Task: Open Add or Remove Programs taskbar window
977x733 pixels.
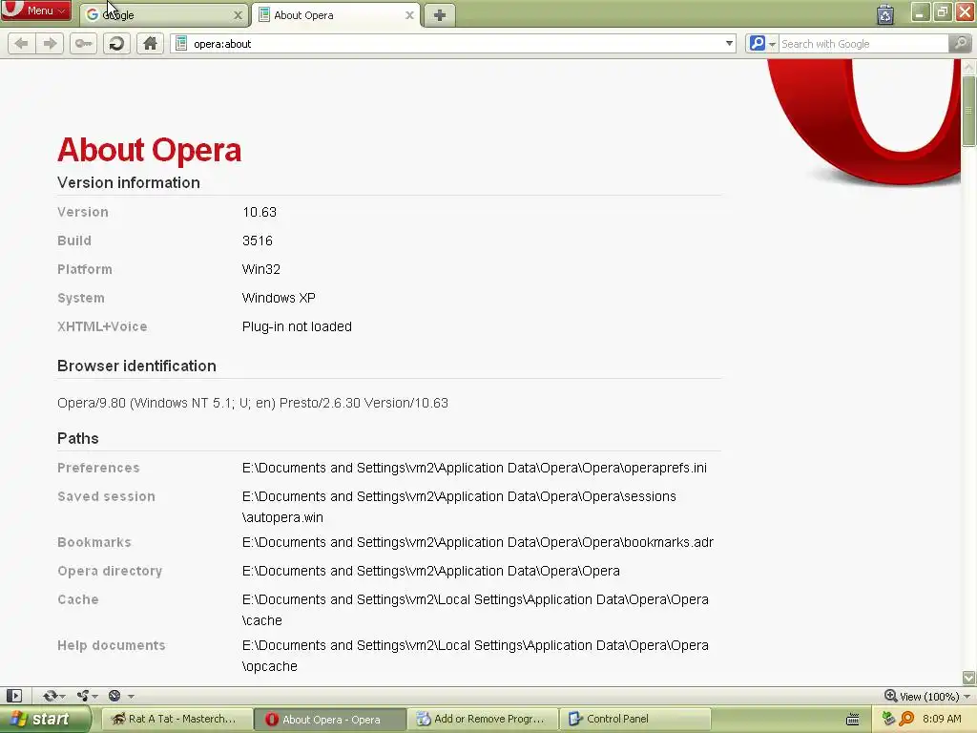Action: 483,720
